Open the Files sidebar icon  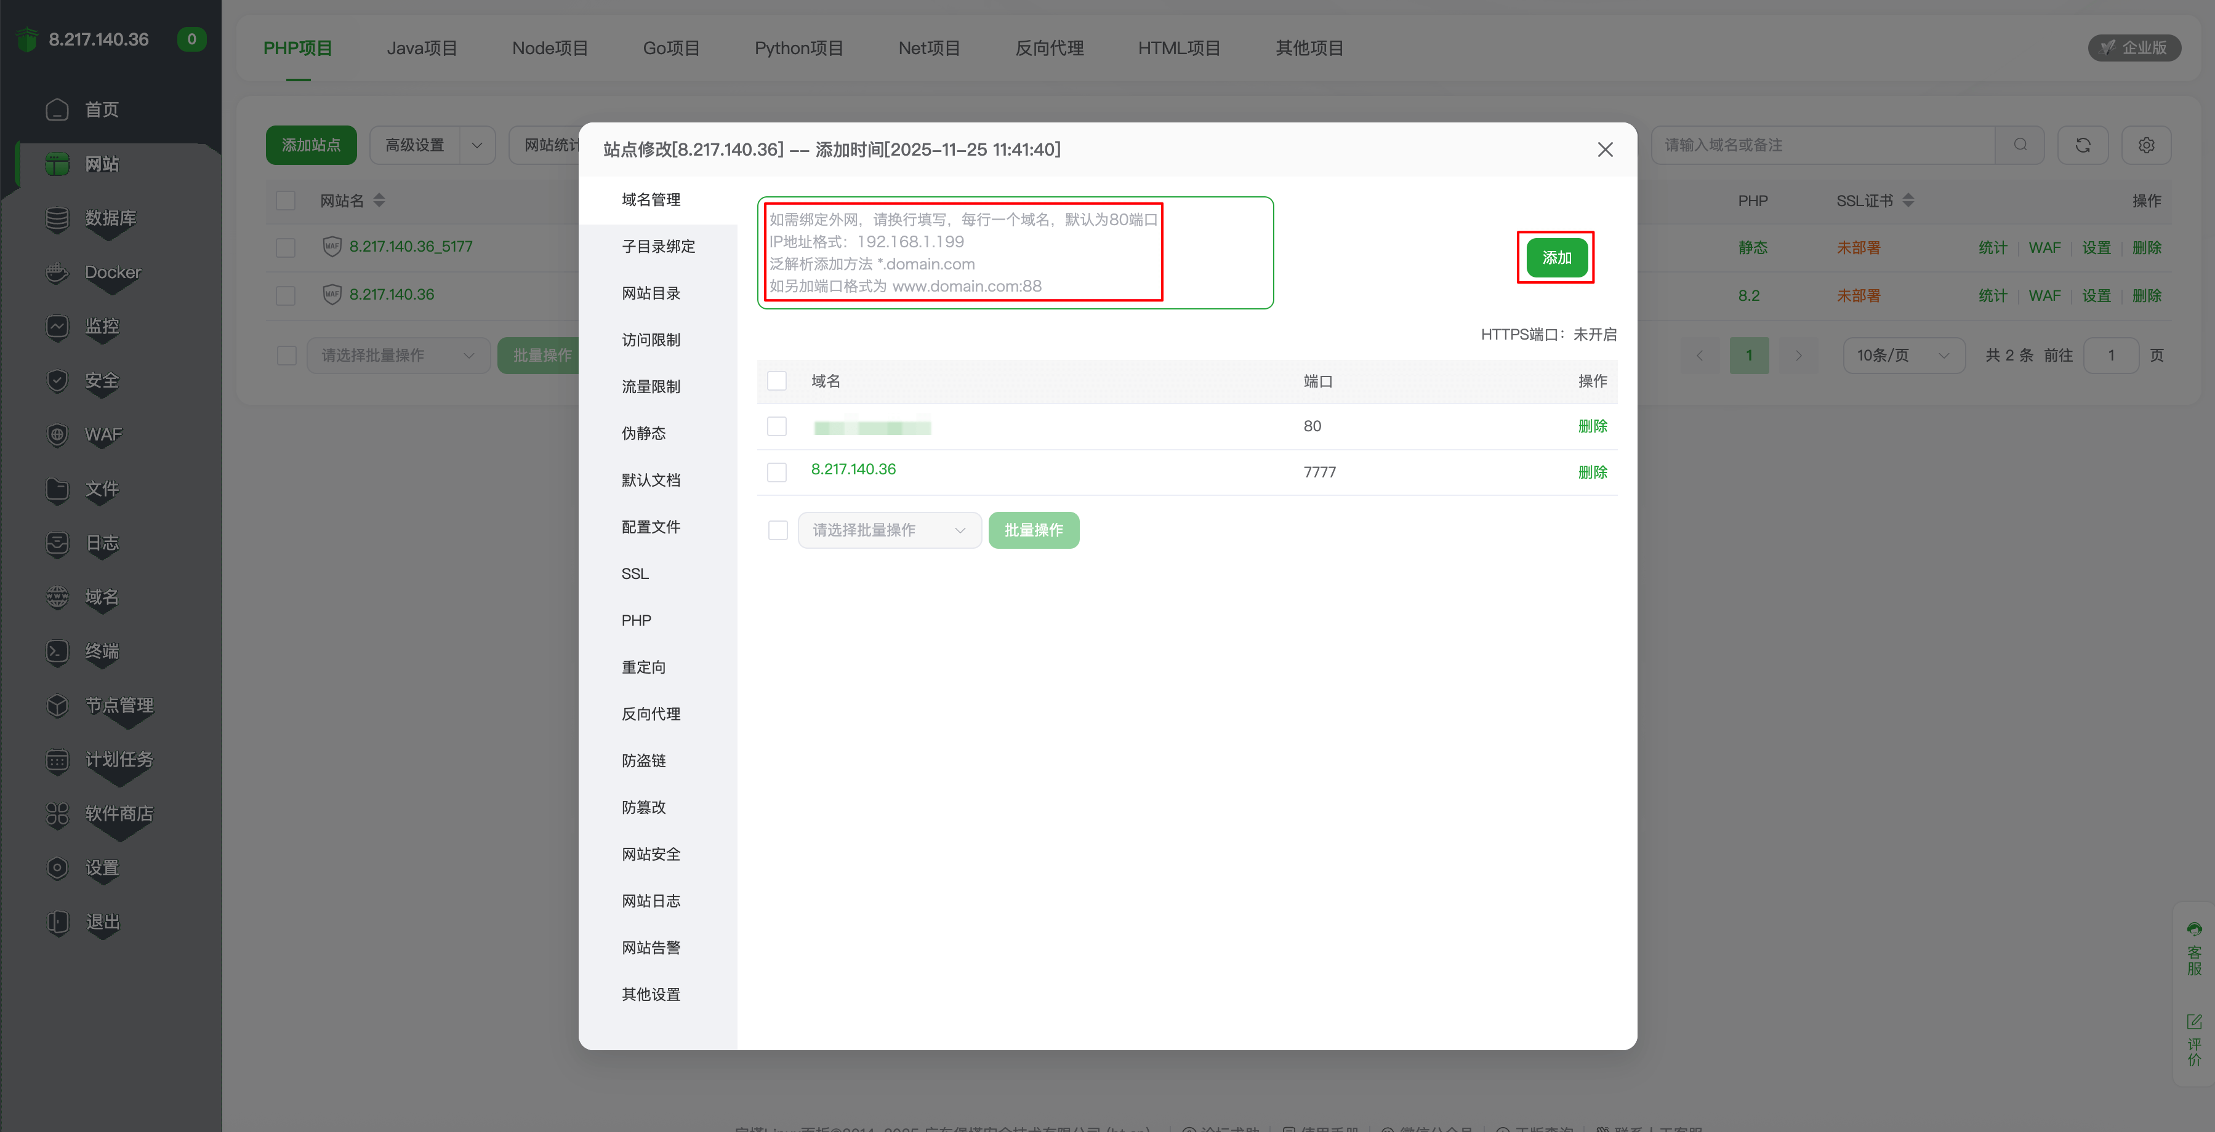coord(57,489)
